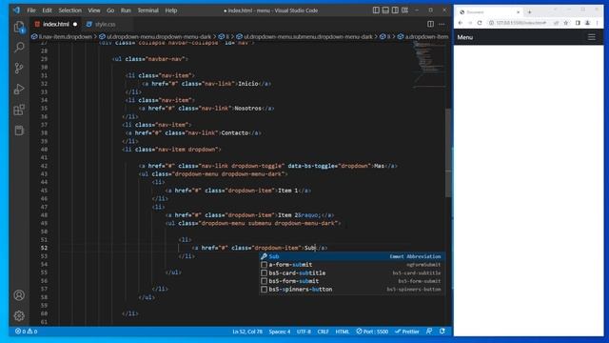This screenshot has width=609, height=343.
Task: Click the activity bar icon below Extensions
Action: [19, 131]
